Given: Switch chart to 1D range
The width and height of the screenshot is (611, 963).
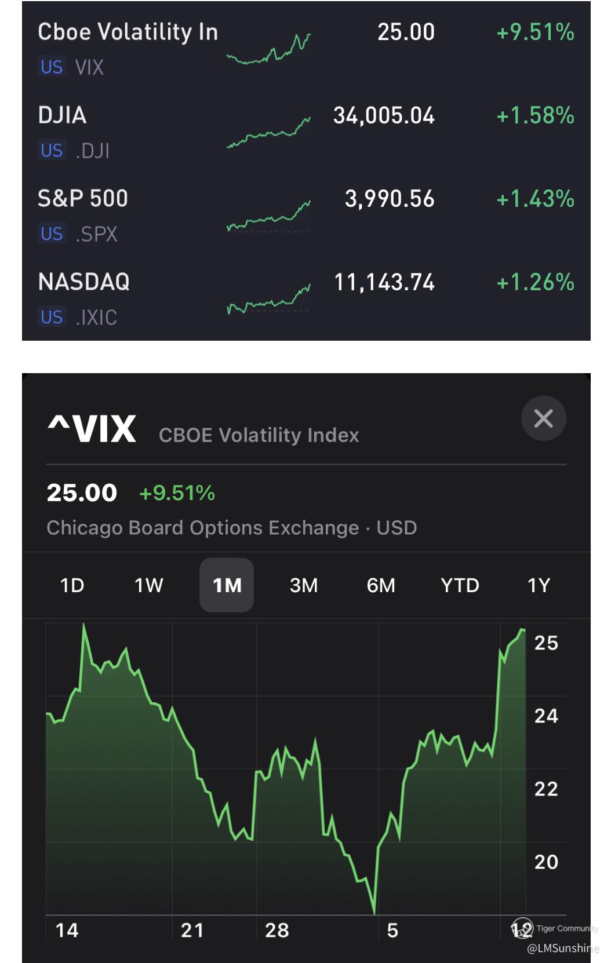Looking at the screenshot, I should tap(72, 585).
